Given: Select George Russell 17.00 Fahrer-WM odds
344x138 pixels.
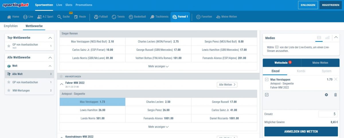Looking at the screenshot, I should pyautogui.click(x=224, y=102).
